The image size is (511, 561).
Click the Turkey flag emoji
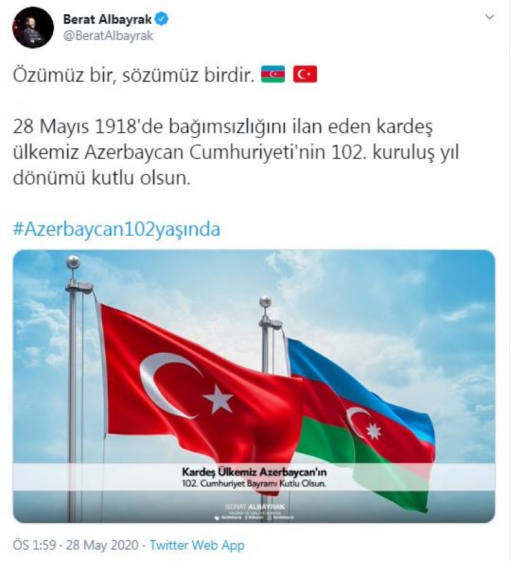305,74
